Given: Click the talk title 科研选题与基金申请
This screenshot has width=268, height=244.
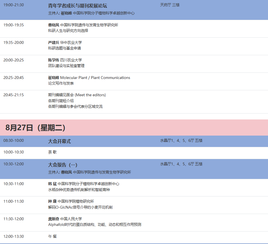Looking at the screenshot, I should [65, 48].
